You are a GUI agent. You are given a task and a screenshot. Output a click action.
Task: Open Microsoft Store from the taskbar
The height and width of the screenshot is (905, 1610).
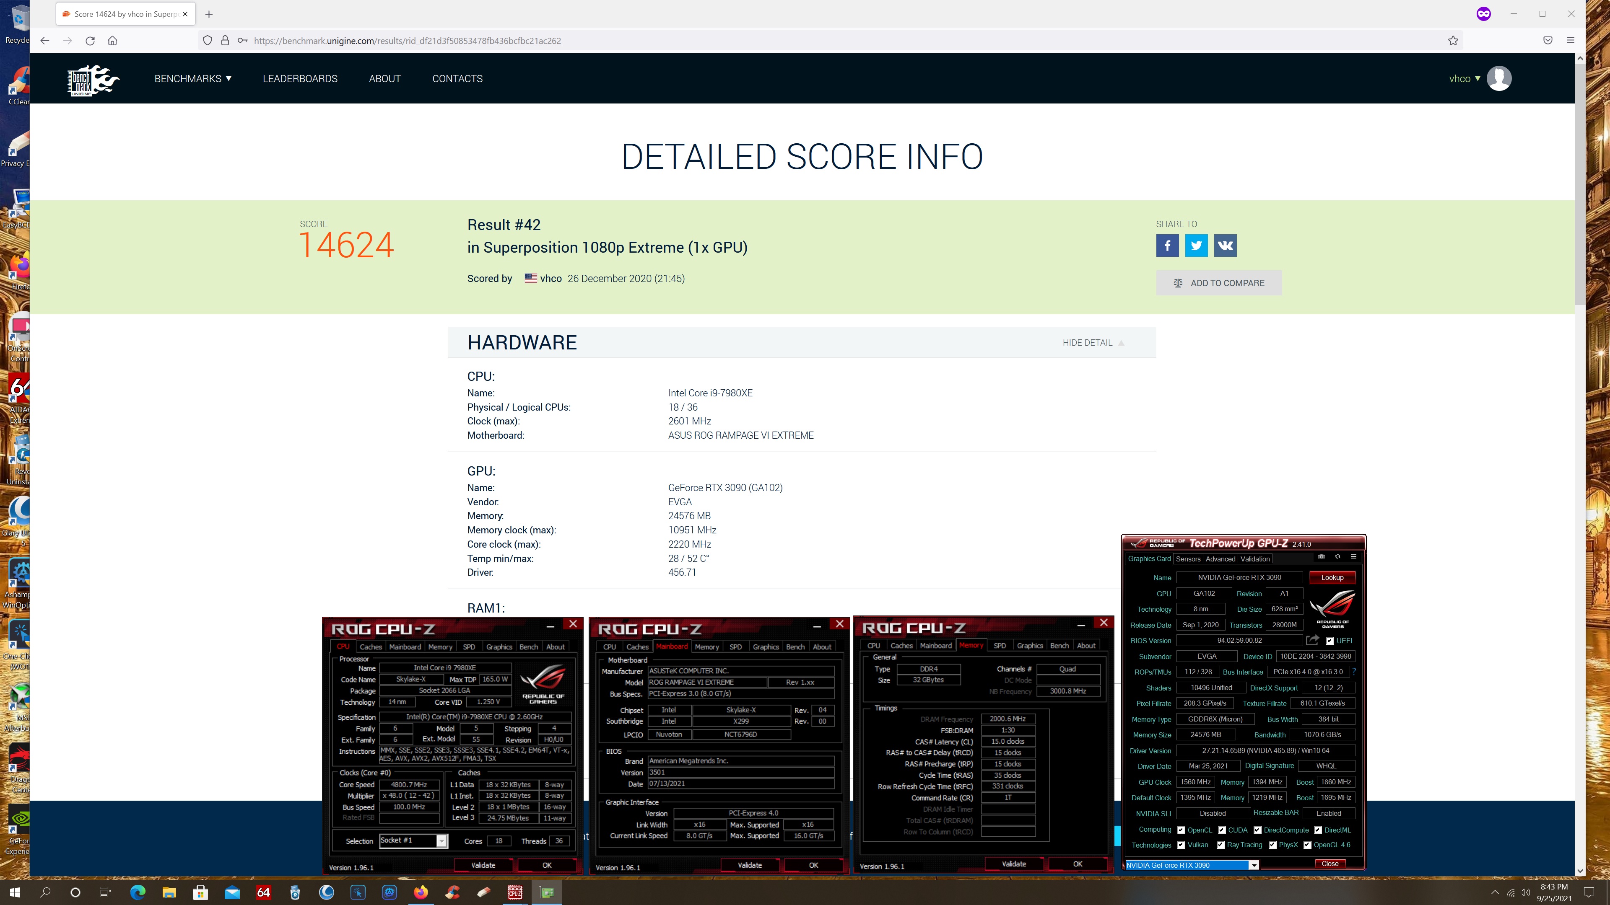[201, 892]
